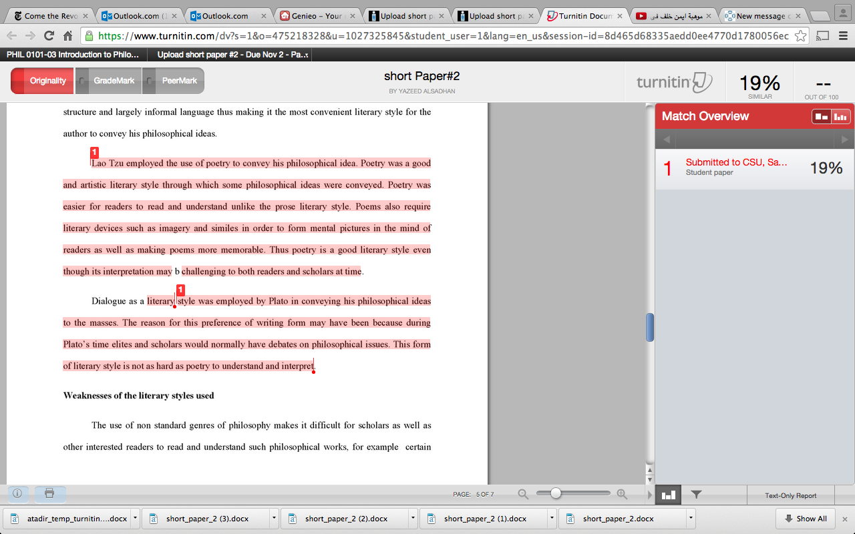Open the document info icon
The image size is (855, 534).
(17, 494)
